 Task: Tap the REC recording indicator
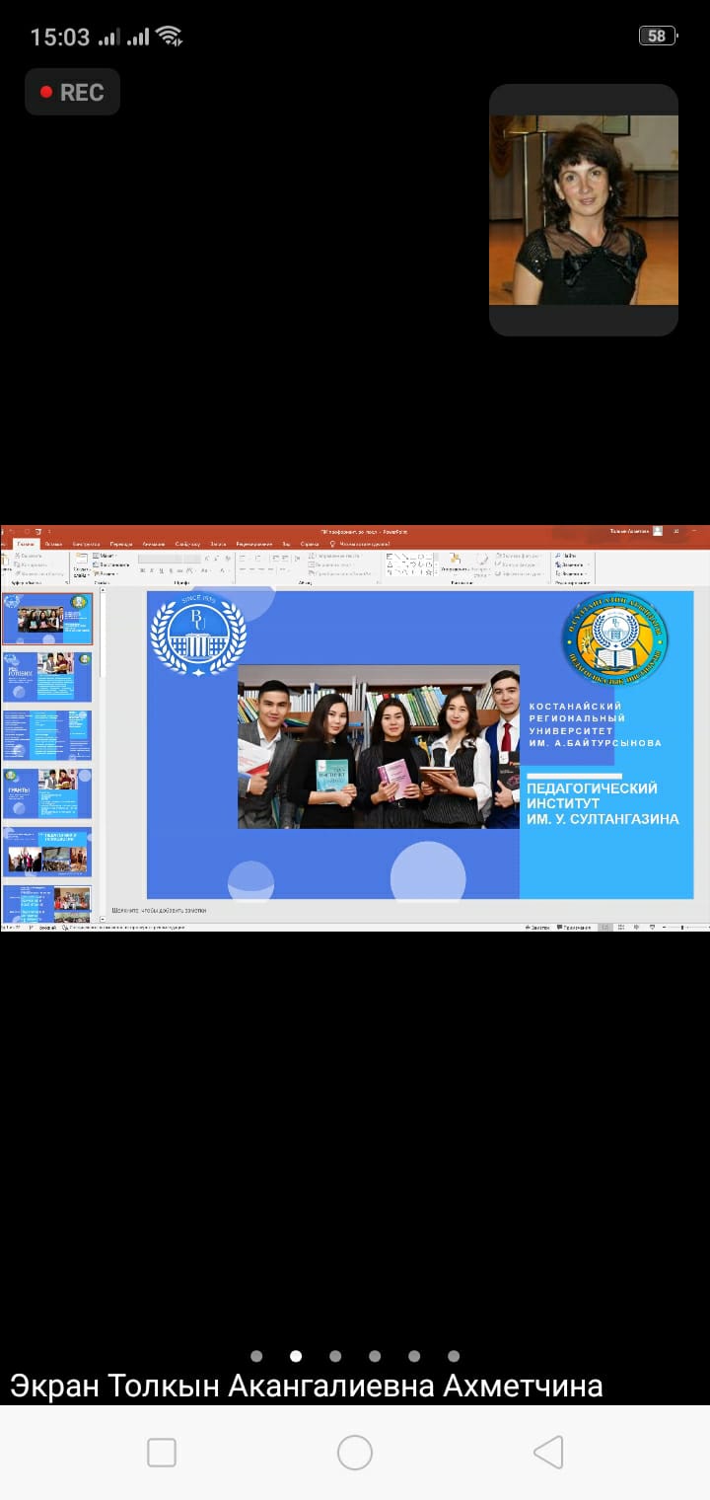point(72,92)
